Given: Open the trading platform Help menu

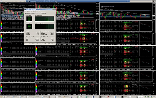Looking at the screenshot, I should click(x=24, y=1).
